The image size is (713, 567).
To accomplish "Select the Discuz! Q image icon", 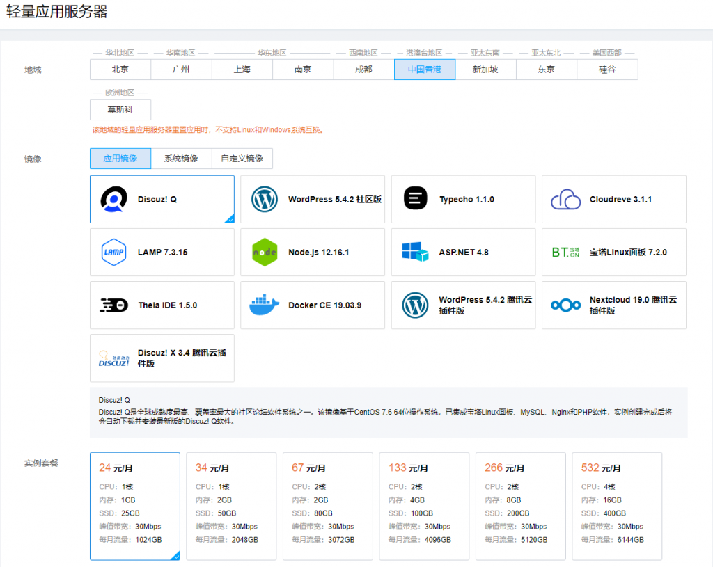I will 113,199.
